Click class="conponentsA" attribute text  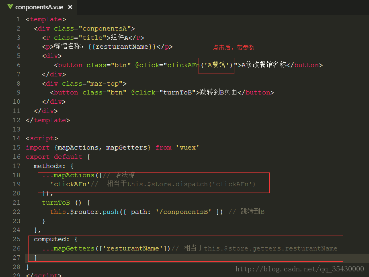92,29
